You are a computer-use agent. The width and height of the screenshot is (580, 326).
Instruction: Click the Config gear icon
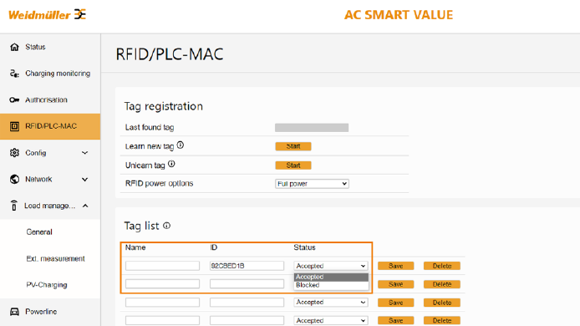(x=14, y=153)
